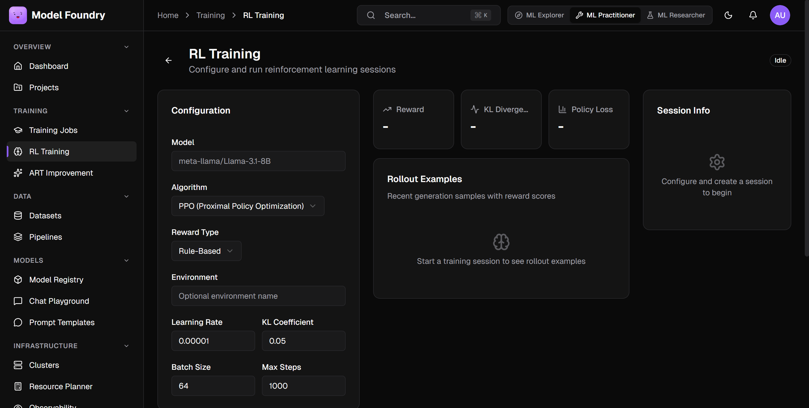Viewport: 809px width, 408px height.
Task: Click the RL Training brain icon in sidebar
Action: point(18,151)
